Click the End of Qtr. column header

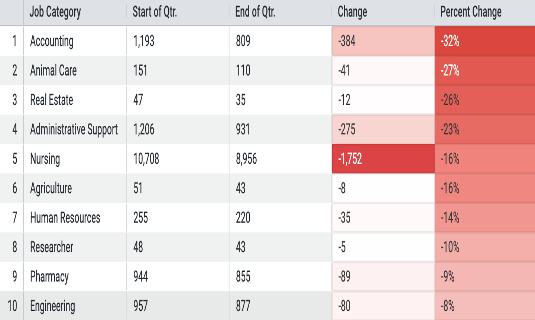pos(280,12)
